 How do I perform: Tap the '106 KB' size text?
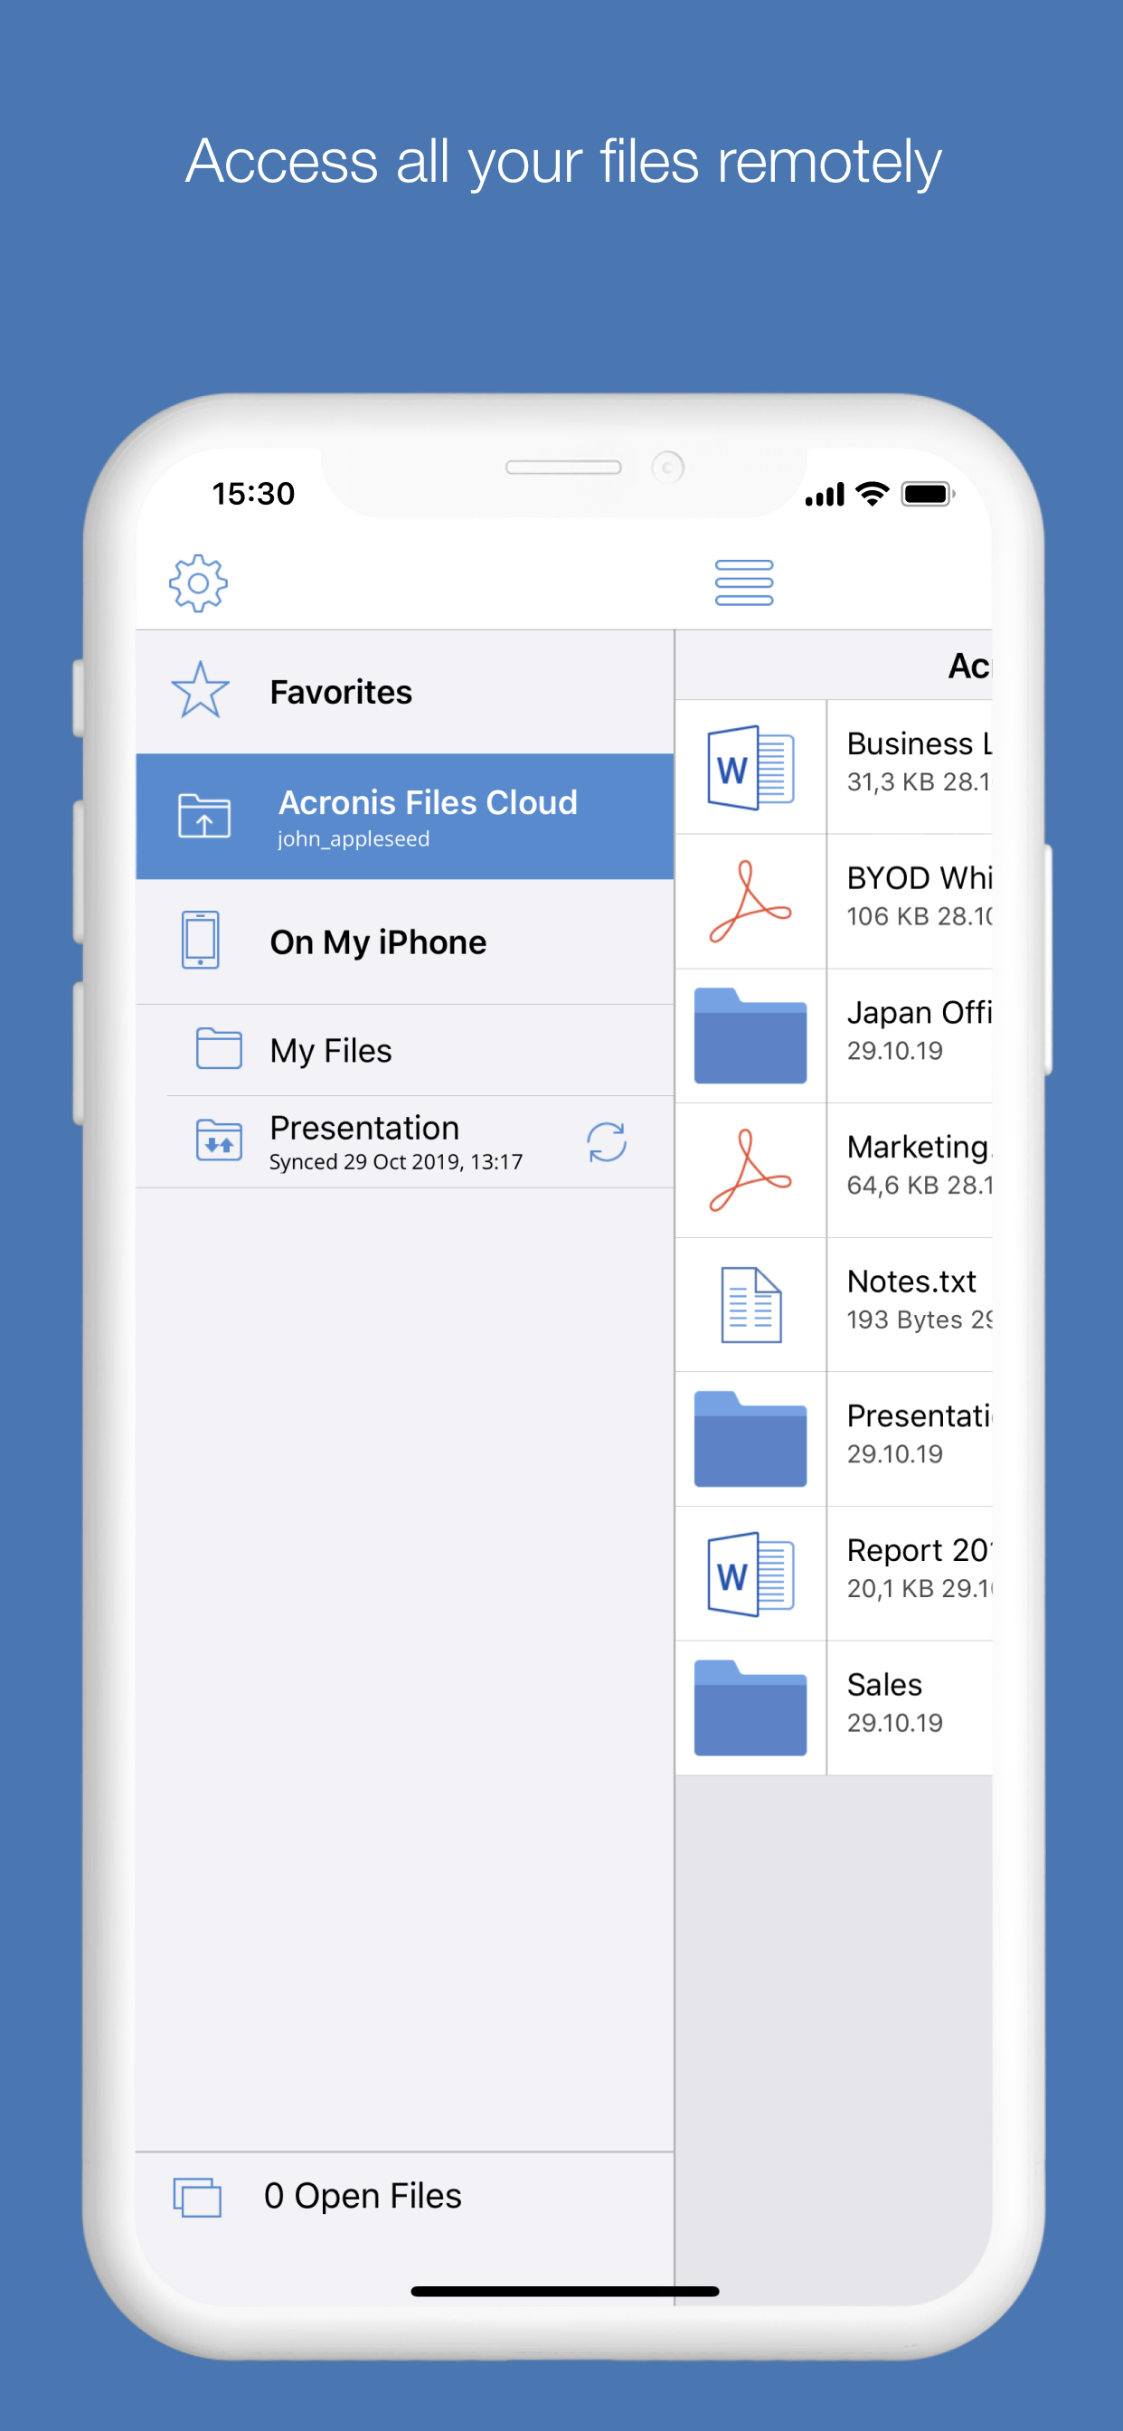point(887,916)
